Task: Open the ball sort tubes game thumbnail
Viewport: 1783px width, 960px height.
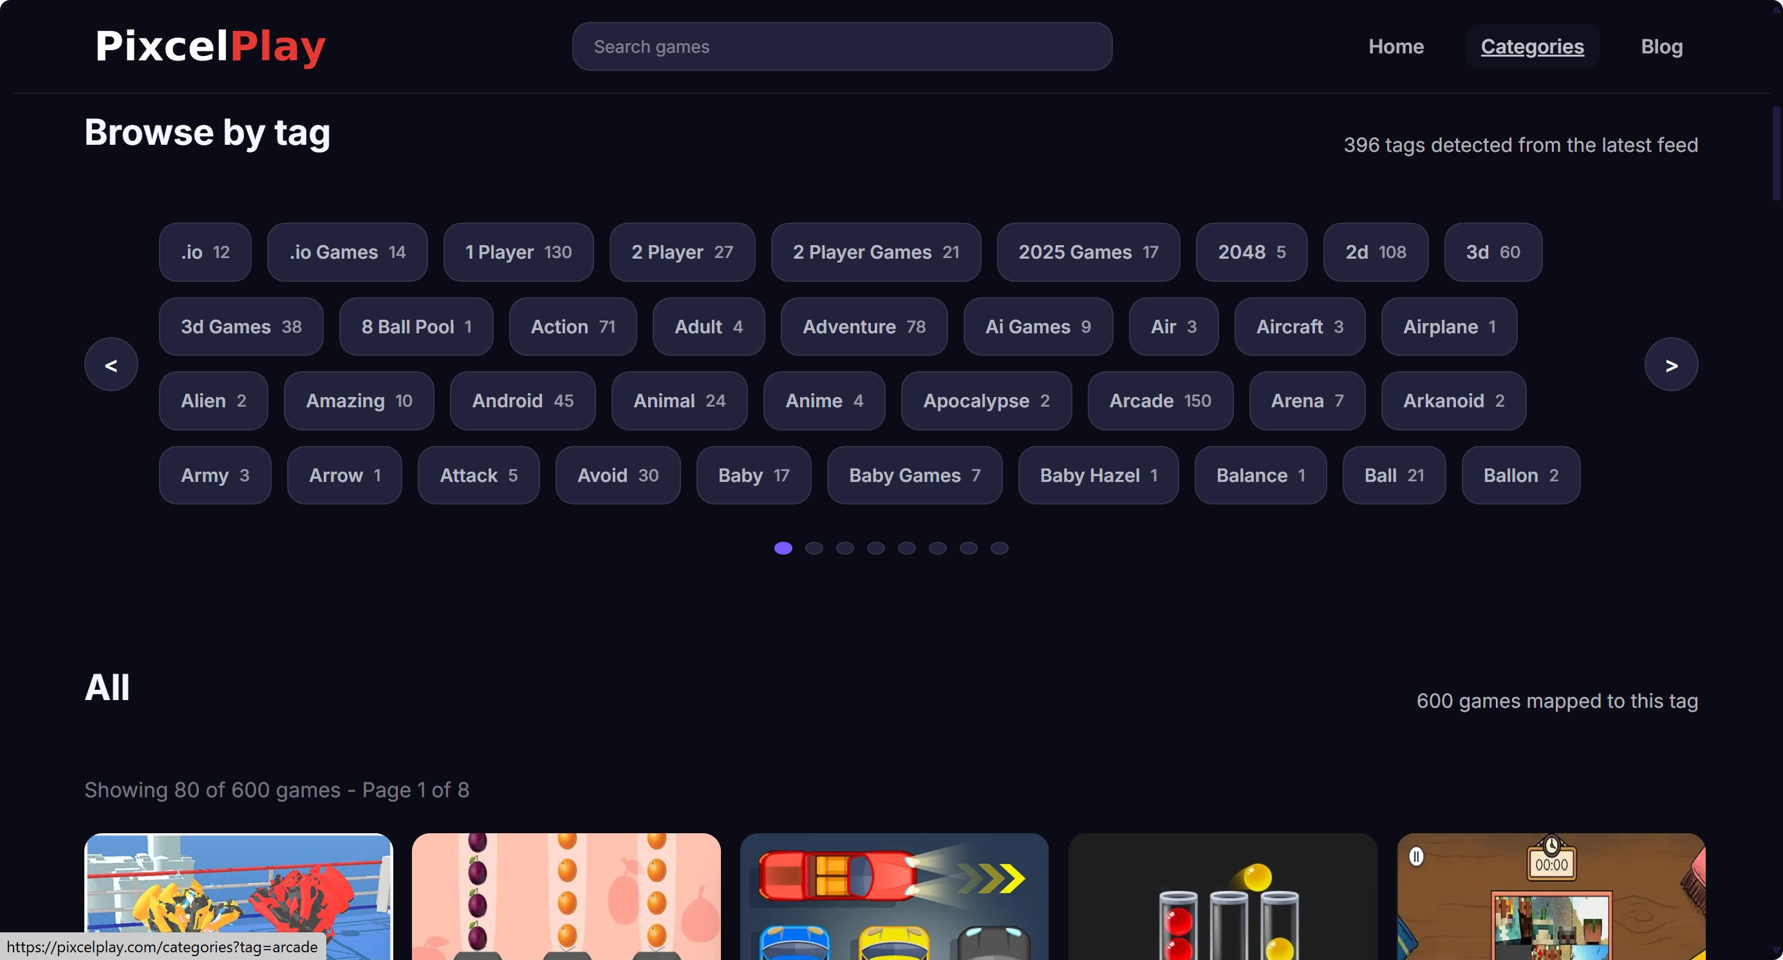Action: click(x=1222, y=896)
